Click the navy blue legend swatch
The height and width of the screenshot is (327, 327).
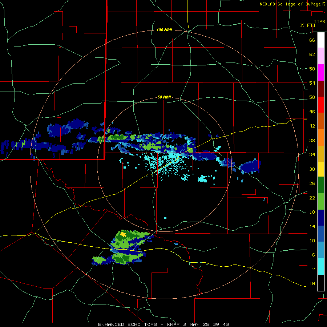click(321, 218)
